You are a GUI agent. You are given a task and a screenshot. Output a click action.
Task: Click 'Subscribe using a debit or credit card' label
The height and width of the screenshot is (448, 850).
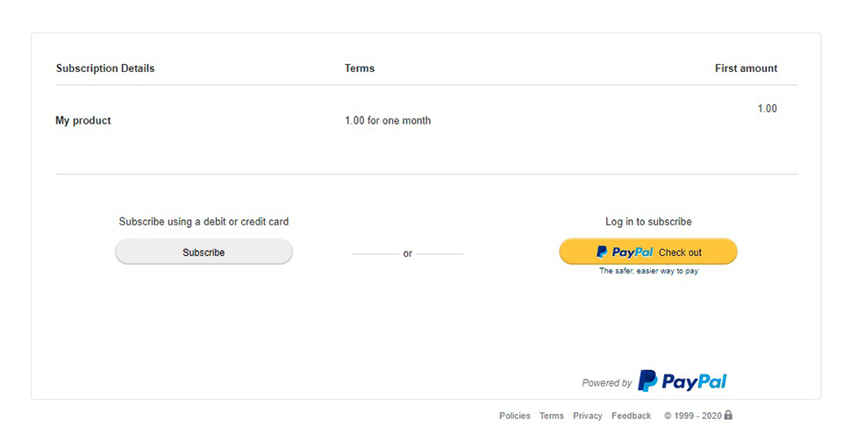pyautogui.click(x=204, y=222)
